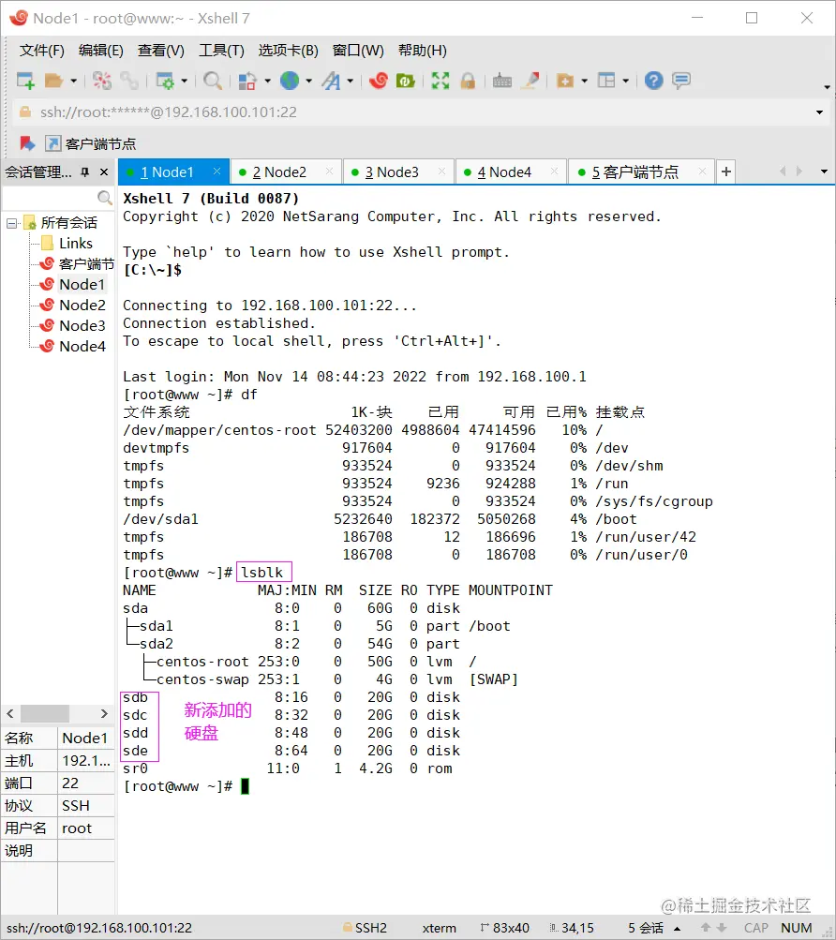Click the toolbar overflow arrow at right edge
This screenshot has height=940, width=836.
827,87
